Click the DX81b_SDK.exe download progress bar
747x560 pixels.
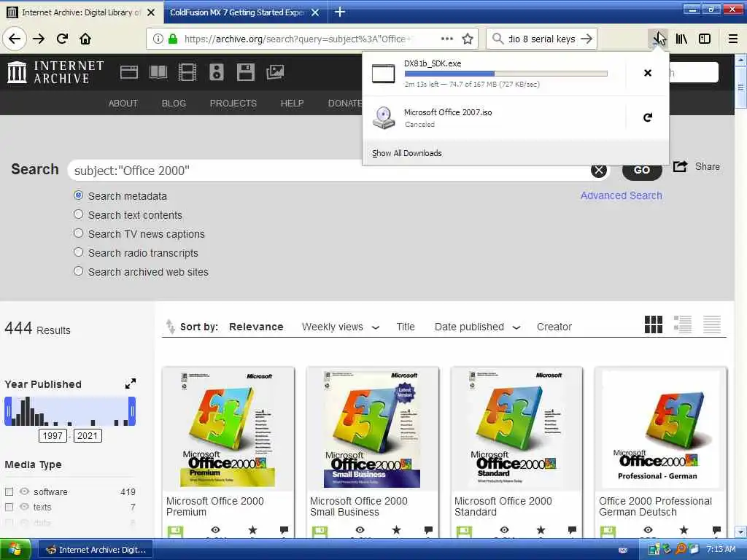[506, 74]
